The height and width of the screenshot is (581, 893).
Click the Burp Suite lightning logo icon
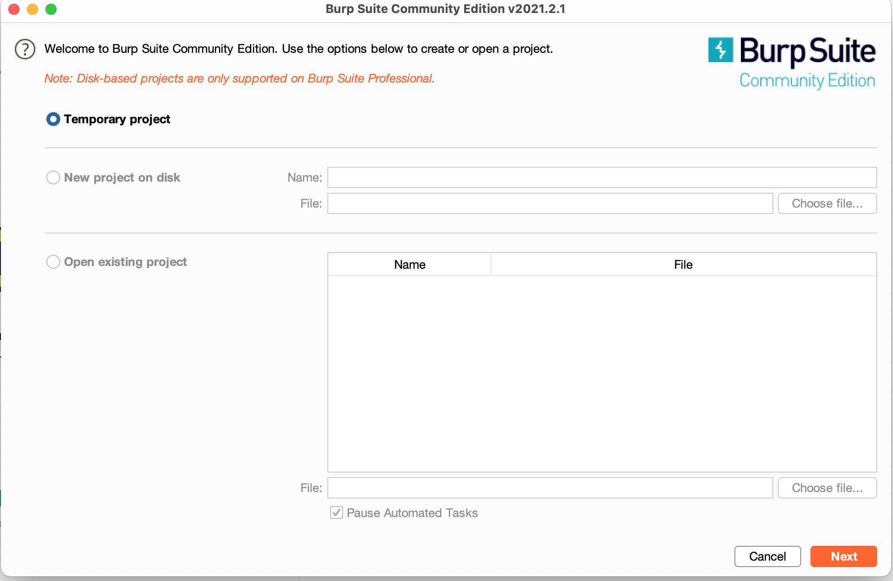pos(720,50)
